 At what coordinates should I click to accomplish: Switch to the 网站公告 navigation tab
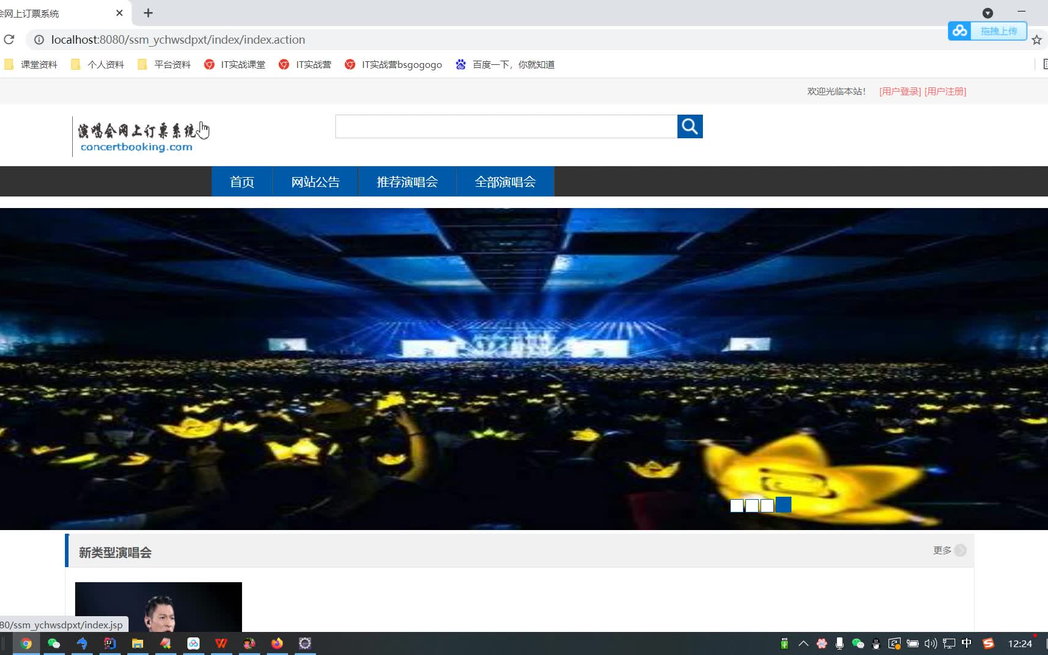pos(315,181)
